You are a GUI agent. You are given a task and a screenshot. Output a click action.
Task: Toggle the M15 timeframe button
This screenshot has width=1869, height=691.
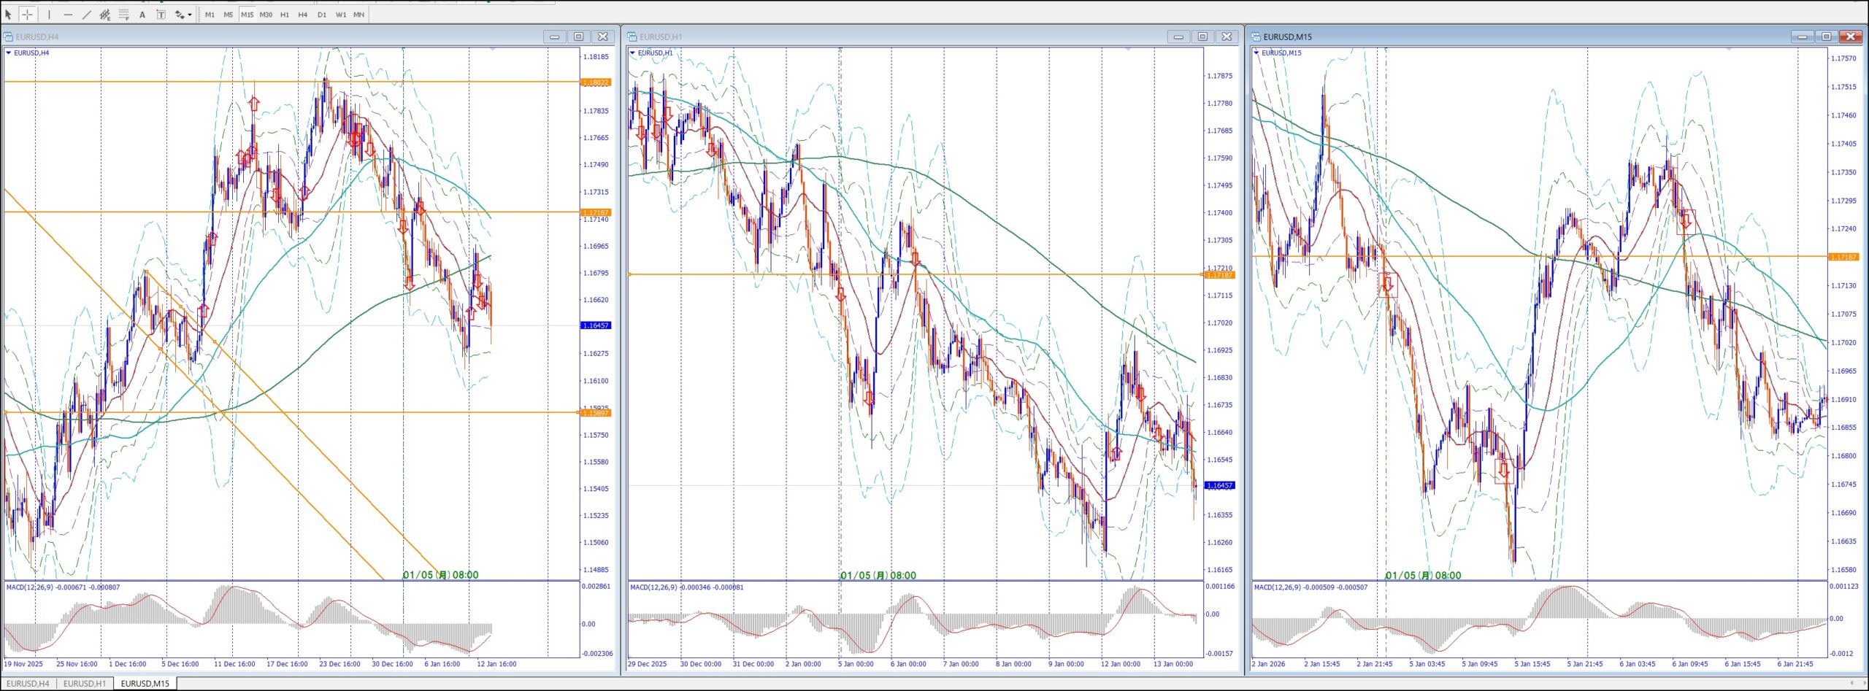(x=247, y=15)
